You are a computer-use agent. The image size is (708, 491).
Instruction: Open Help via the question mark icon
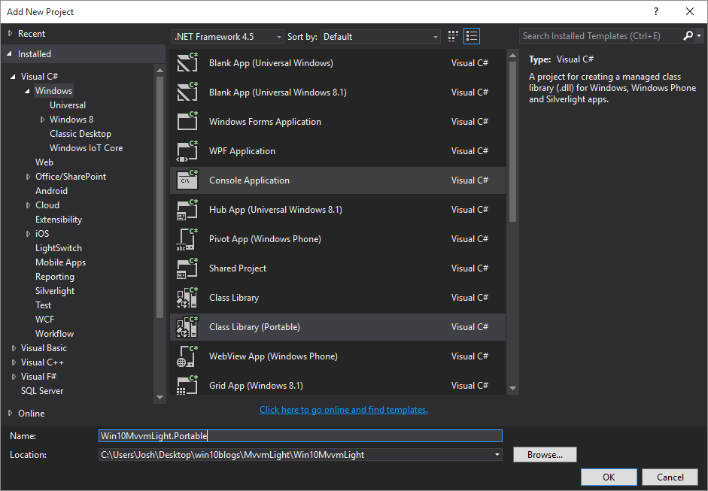655,11
